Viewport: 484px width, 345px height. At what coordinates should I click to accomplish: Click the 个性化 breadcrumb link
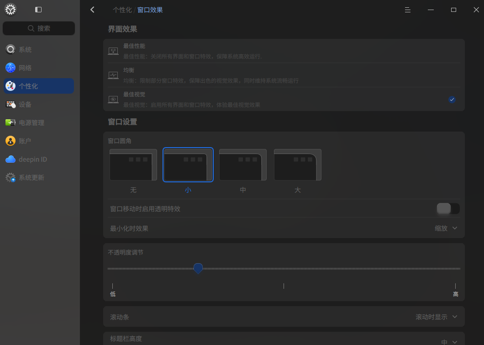(x=122, y=10)
